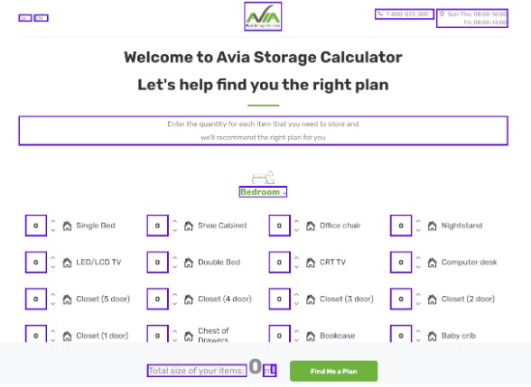The image size is (531, 387).
Task: Click the 1-800-073-300 phone number link
Action: click(405, 14)
